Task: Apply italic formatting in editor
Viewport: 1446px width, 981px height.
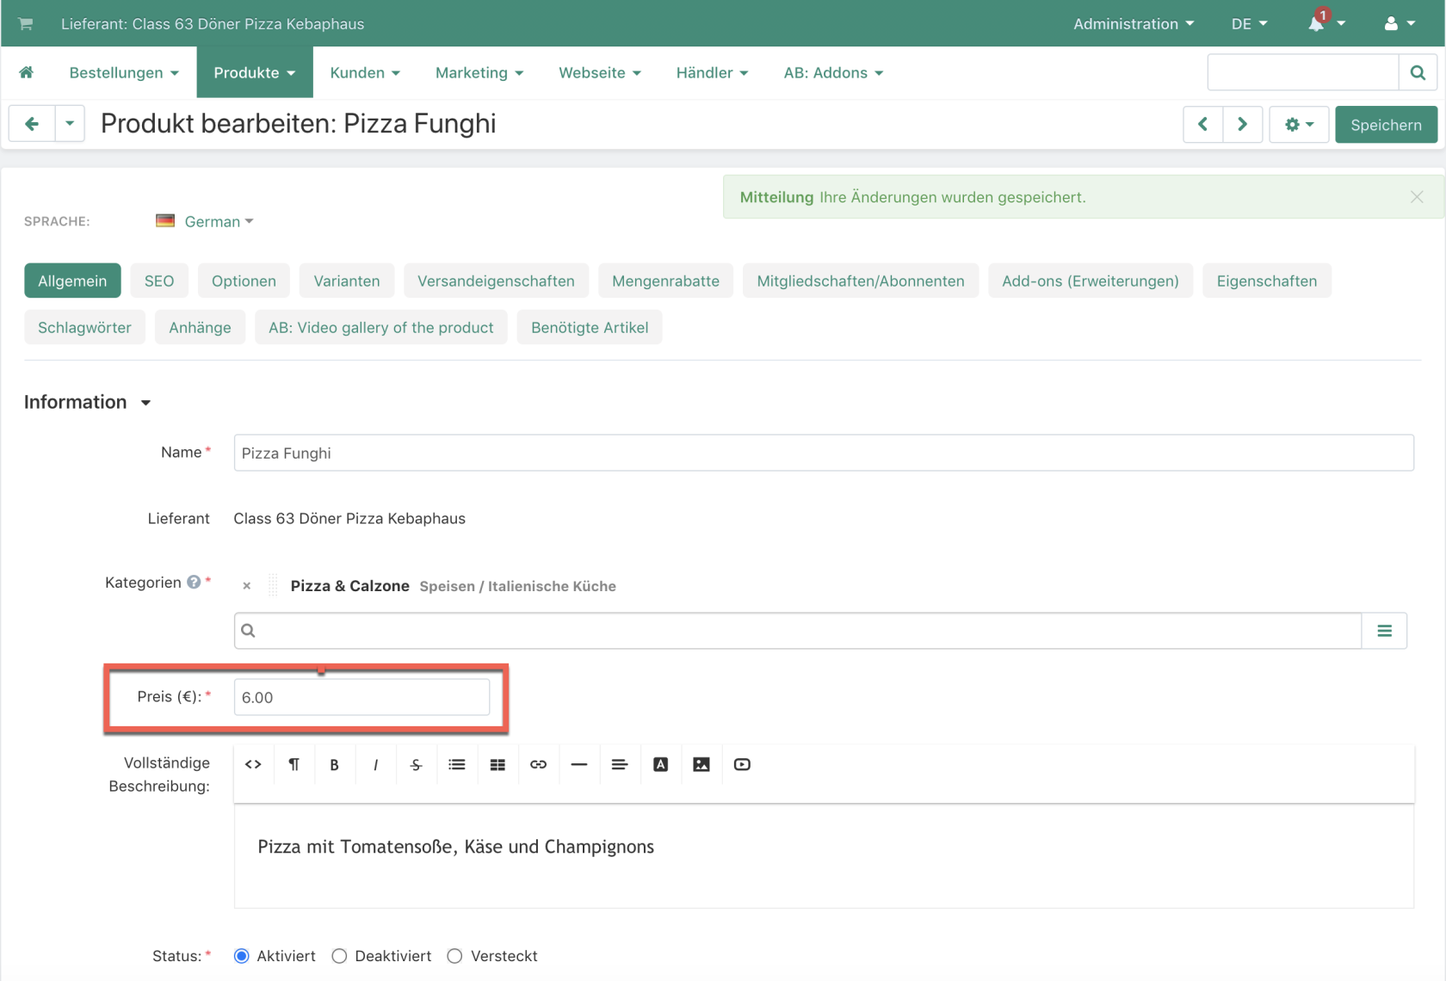Action: 375,764
